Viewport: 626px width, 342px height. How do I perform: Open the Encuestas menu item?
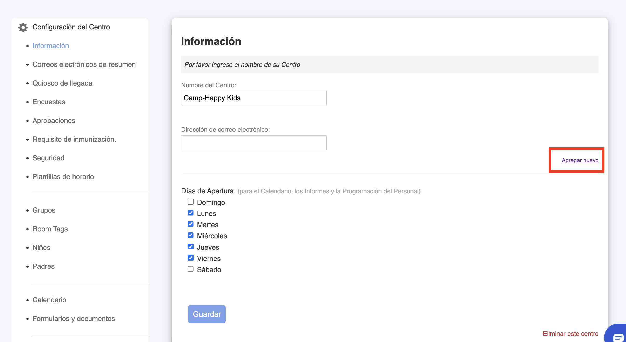(49, 102)
